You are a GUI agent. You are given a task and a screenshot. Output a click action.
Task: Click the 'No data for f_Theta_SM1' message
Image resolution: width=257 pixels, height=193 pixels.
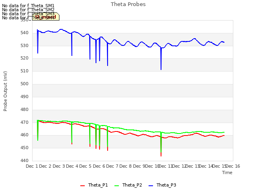point(28,6)
